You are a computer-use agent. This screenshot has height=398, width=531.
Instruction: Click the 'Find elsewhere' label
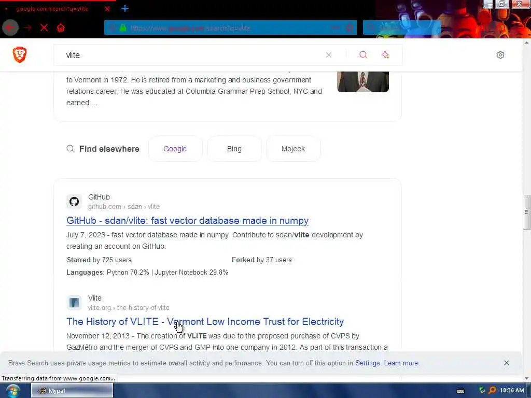click(x=109, y=149)
